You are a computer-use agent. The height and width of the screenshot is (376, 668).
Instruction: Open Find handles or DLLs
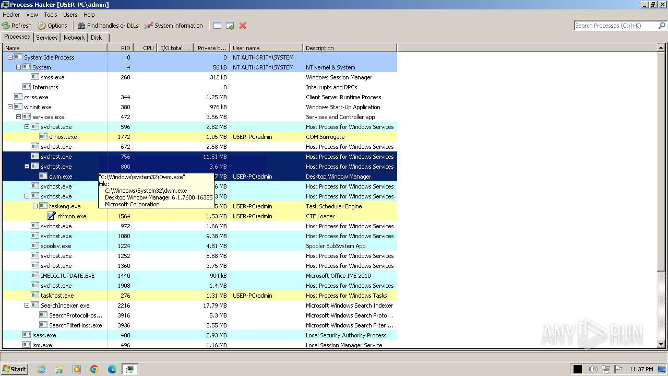(x=108, y=26)
